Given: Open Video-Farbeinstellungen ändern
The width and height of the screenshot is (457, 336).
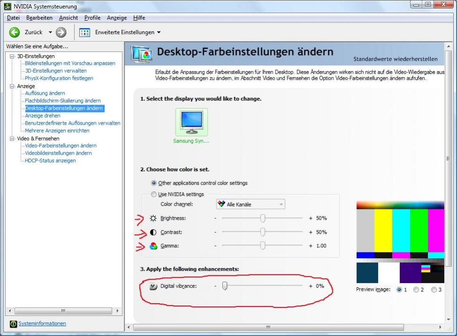Looking at the screenshot, I should pyautogui.click(x=61, y=145).
